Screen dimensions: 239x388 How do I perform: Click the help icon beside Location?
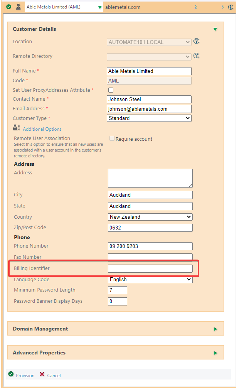[197, 41]
